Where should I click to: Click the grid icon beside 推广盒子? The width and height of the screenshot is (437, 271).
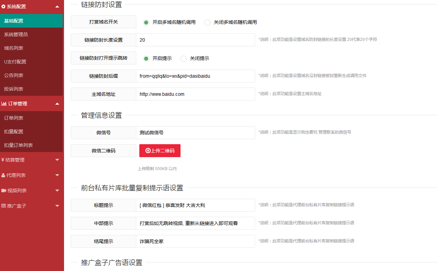pyautogui.click(x=4, y=206)
